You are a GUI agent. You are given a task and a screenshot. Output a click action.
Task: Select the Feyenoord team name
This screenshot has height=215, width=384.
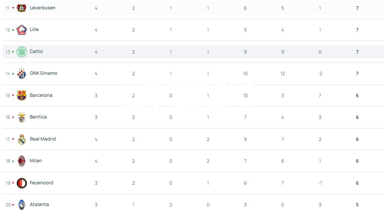coord(41,182)
